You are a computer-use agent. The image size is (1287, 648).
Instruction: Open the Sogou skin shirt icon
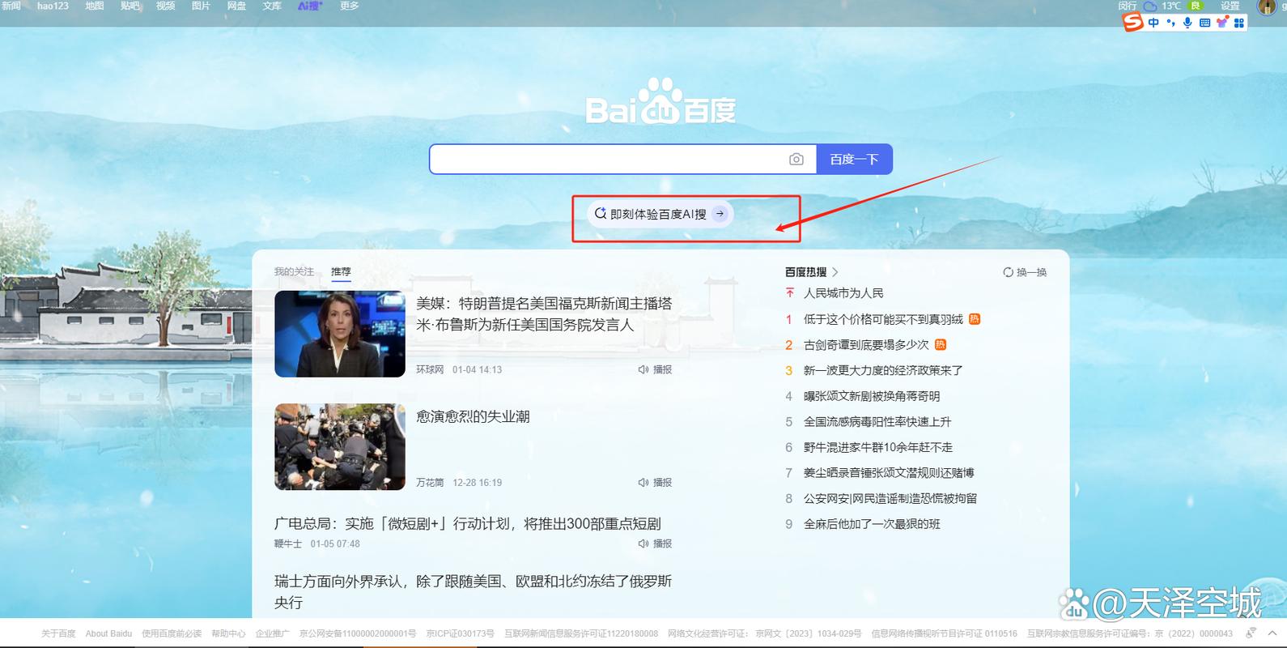1222,23
